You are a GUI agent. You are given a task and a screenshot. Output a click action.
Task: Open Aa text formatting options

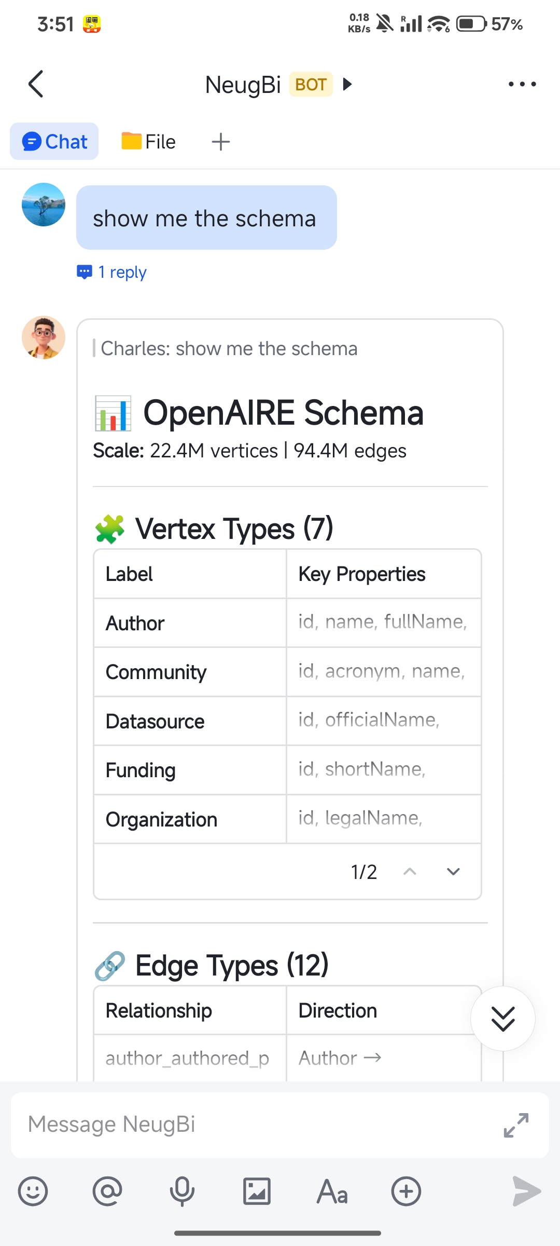click(332, 1191)
